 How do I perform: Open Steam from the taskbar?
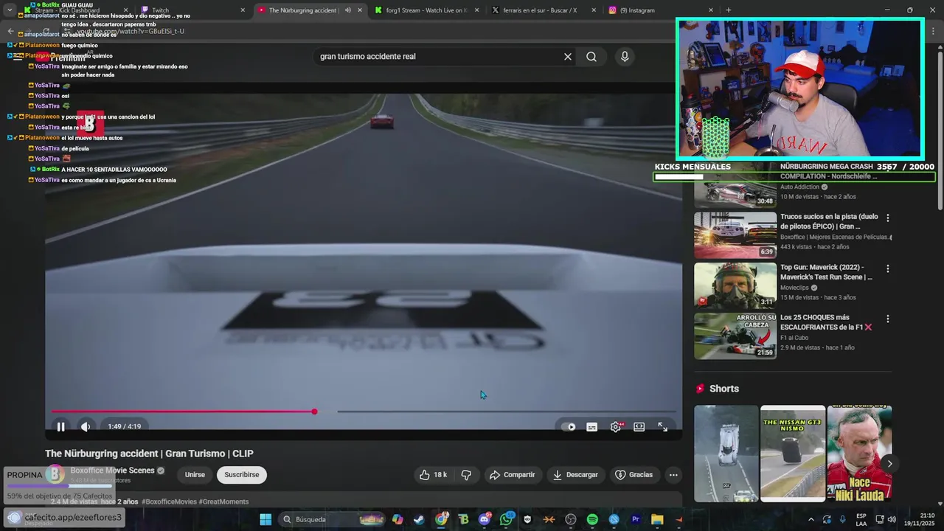click(419, 519)
